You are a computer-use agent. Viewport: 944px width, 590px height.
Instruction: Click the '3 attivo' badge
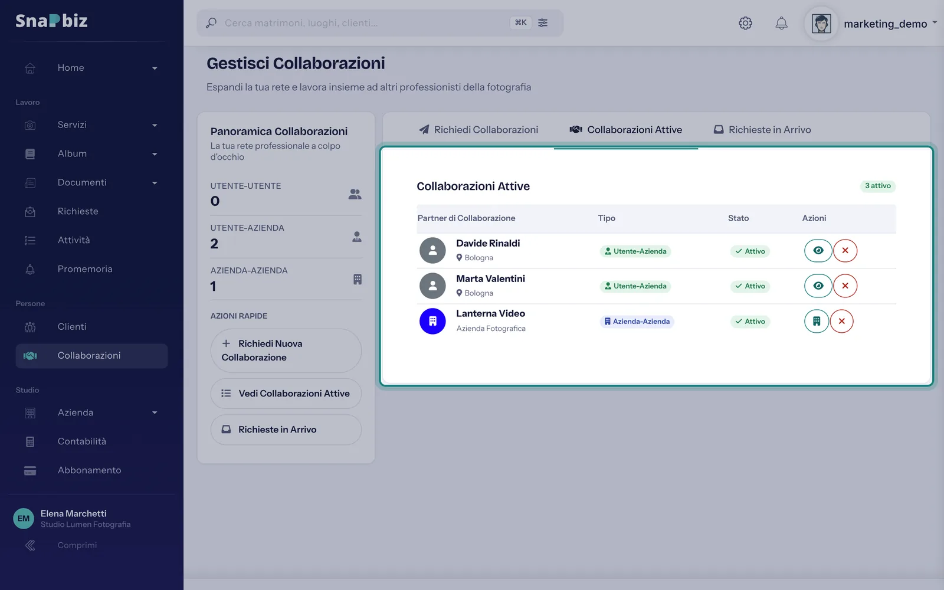[878, 186]
